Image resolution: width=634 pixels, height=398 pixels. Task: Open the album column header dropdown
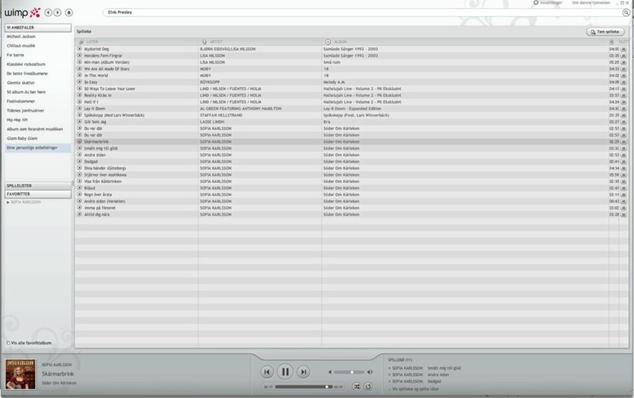click(328, 42)
